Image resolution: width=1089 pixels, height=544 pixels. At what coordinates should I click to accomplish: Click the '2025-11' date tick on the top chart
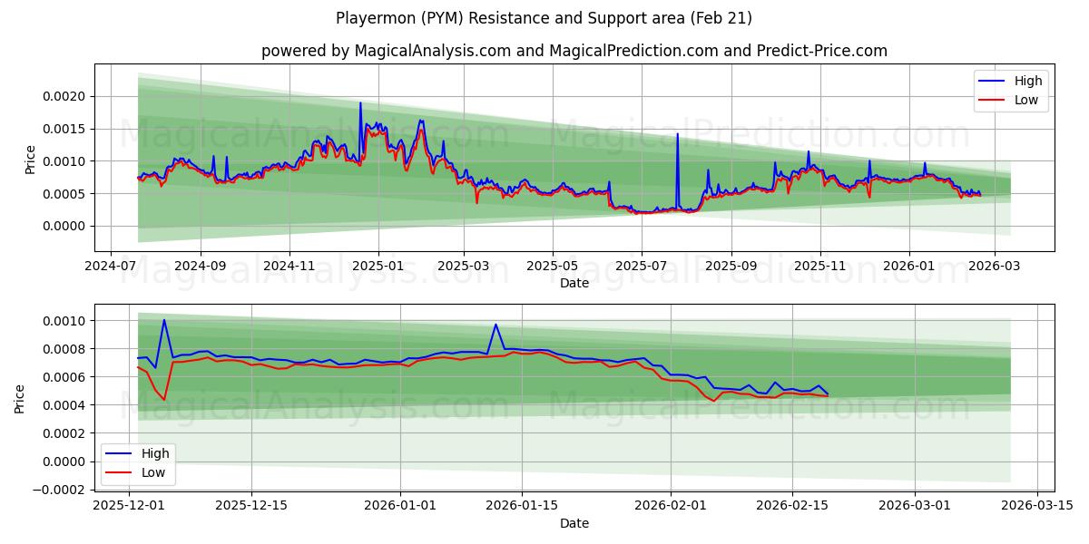(820, 266)
